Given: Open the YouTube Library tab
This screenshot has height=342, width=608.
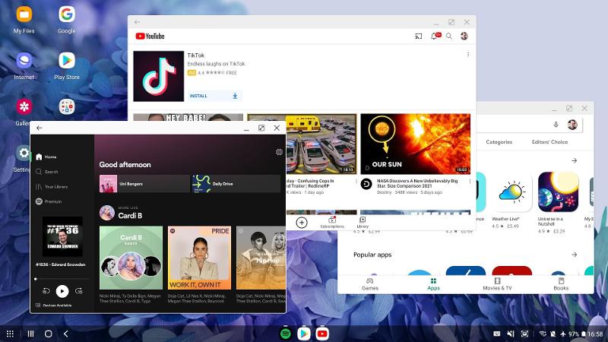Looking at the screenshot, I should tap(363, 222).
